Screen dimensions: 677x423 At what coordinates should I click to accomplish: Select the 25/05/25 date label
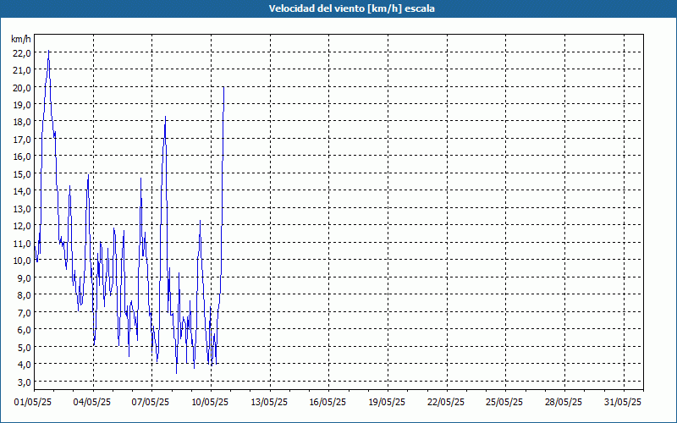pyautogui.click(x=504, y=402)
